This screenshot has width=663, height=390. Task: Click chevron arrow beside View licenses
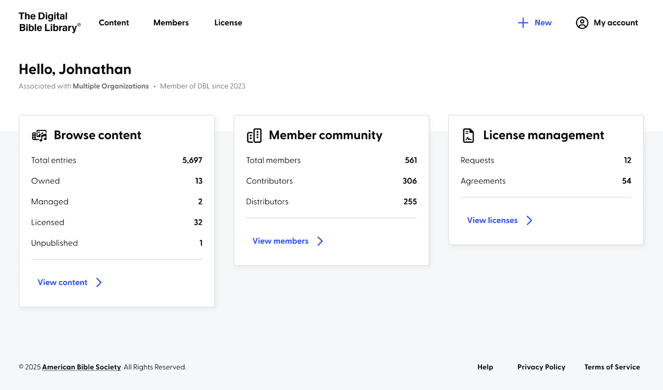coord(529,220)
